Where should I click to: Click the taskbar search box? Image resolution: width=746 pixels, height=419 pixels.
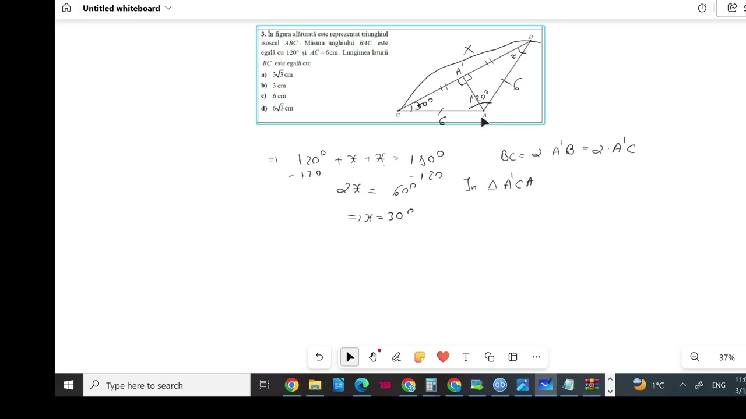(167, 385)
